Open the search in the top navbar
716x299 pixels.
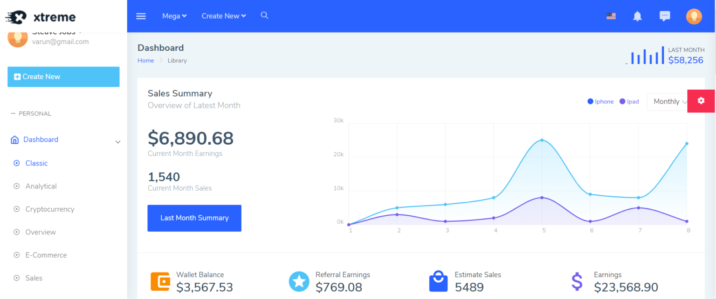pos(264,15)
